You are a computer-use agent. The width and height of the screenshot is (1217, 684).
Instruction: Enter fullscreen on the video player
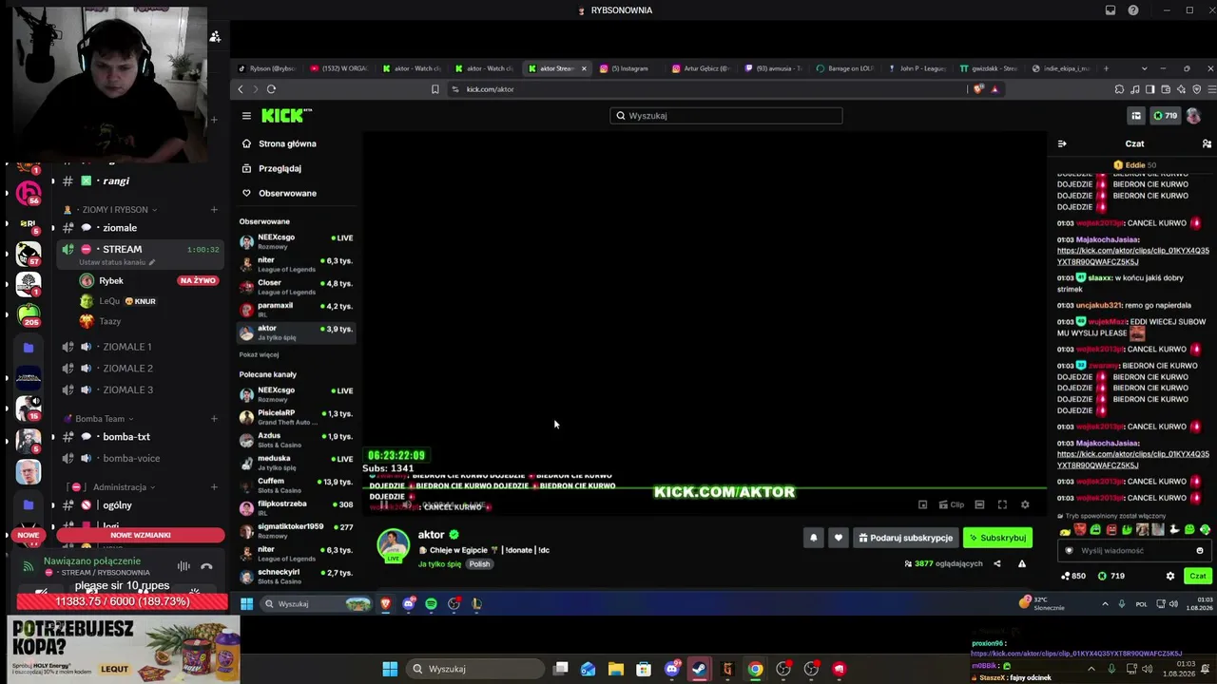1002,504
